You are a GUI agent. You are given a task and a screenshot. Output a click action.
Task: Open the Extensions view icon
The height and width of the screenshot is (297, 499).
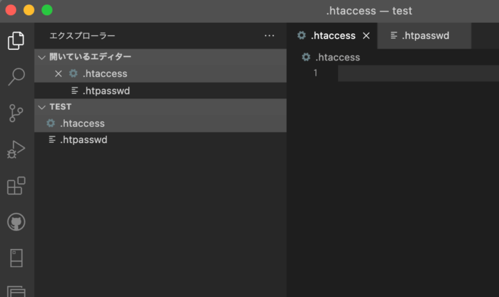[16, 185]
